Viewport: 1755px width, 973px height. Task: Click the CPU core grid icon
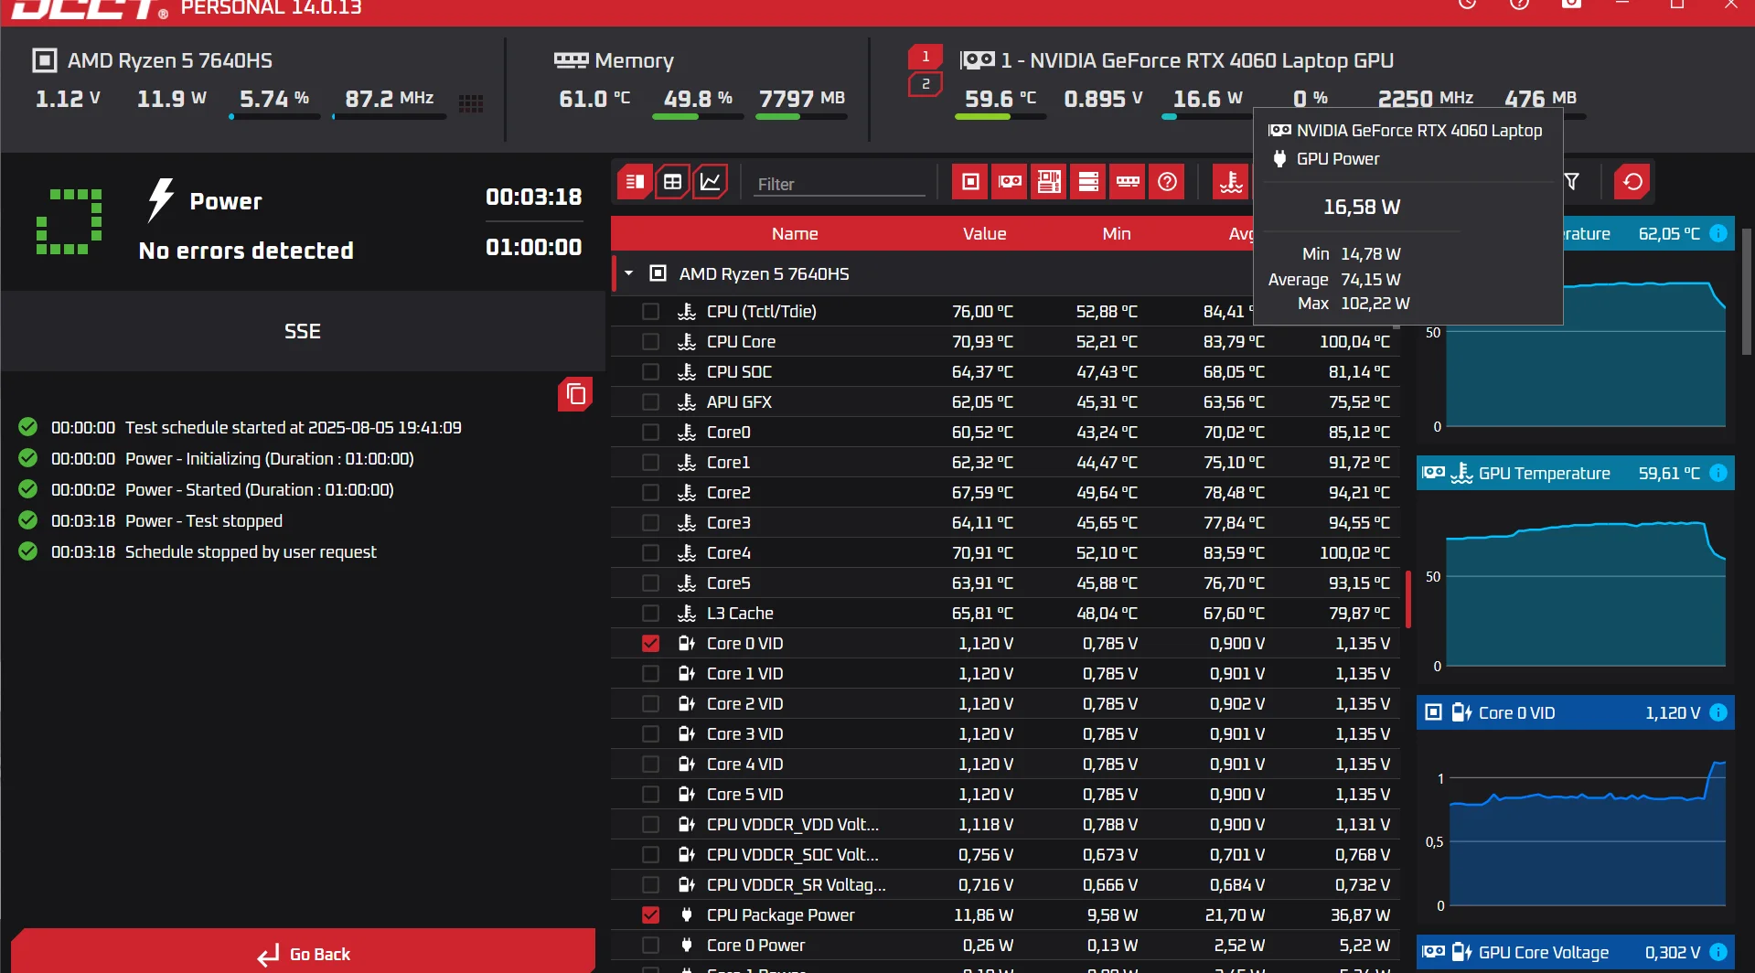[x=471, y=102]
